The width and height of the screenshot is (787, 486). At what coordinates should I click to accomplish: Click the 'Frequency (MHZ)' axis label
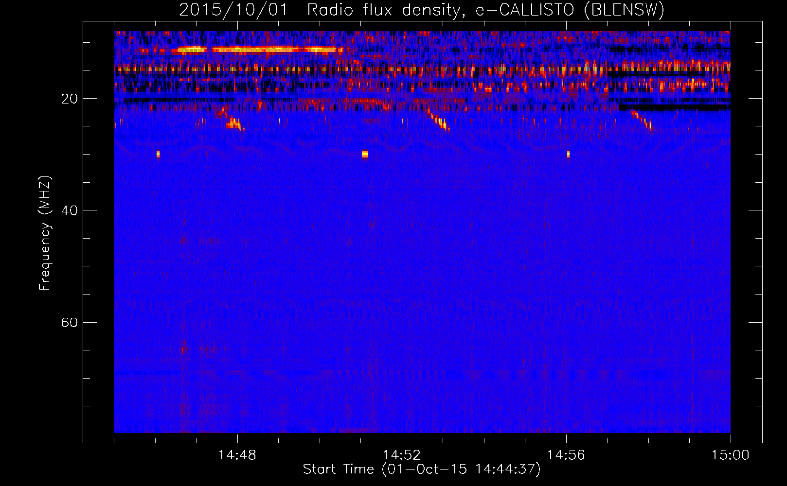tap(45, 233)
